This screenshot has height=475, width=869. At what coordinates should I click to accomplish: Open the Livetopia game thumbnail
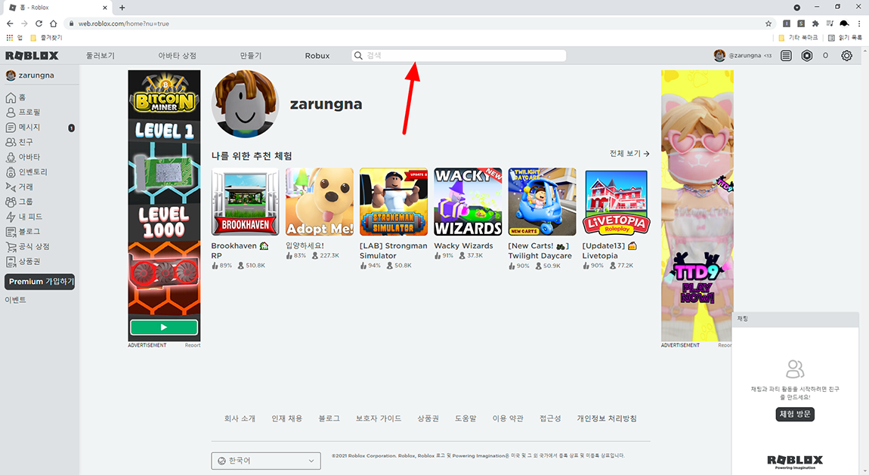click(x=617, y=202)
